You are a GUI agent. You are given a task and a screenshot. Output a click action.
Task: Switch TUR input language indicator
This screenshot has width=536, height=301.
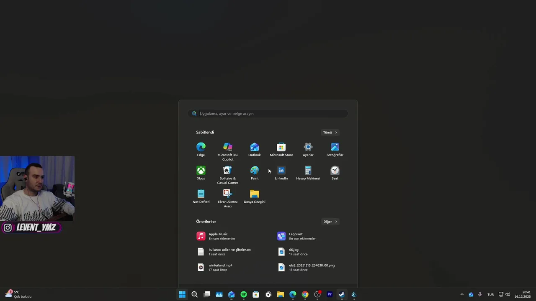(x=490, y=294)
